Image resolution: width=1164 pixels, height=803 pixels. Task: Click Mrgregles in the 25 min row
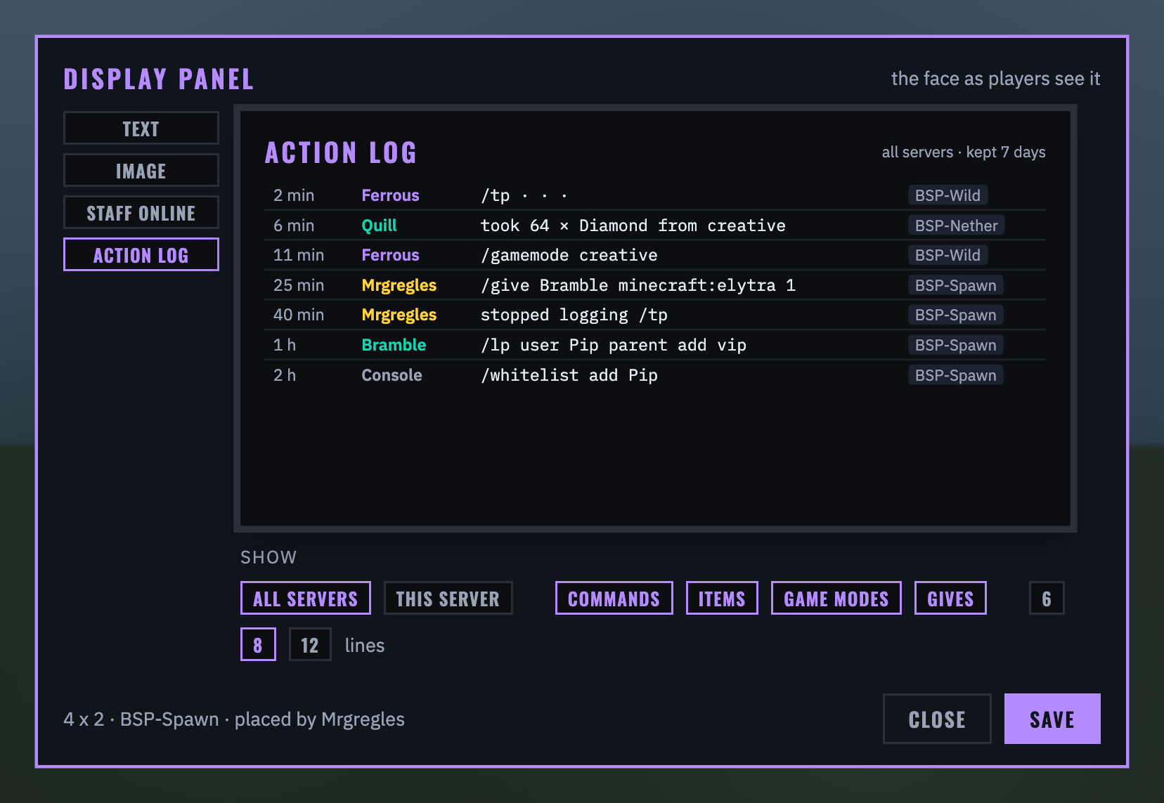click(x=399, y=285)
